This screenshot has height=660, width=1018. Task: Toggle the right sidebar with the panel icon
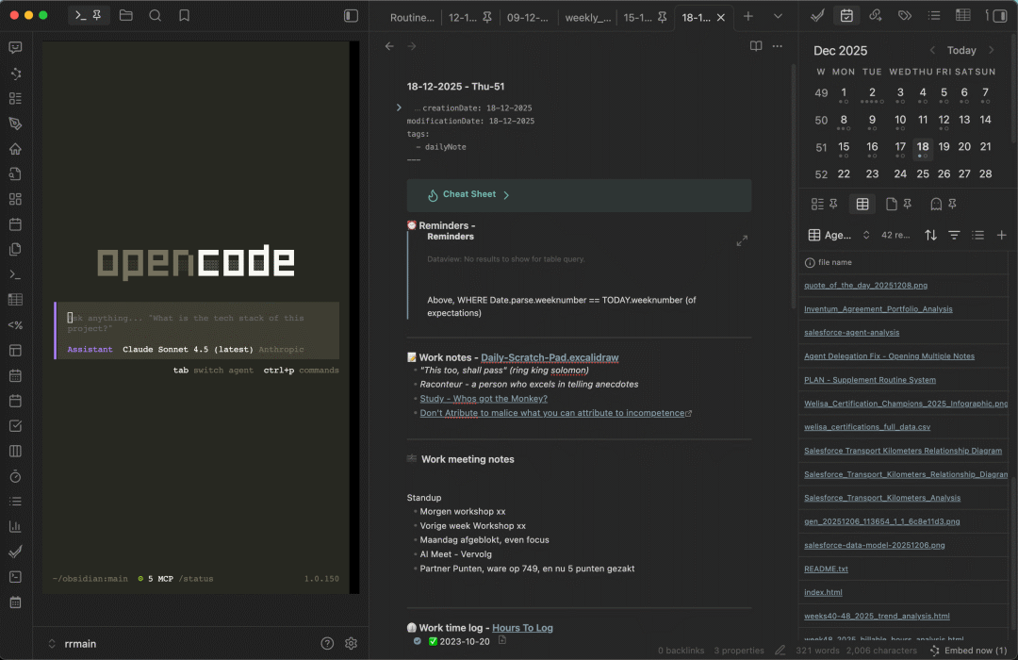point(1000,16)
